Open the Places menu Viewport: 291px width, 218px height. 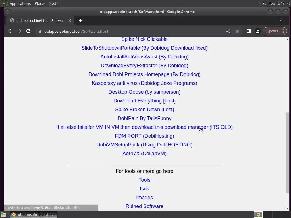[x=40, y=3]
